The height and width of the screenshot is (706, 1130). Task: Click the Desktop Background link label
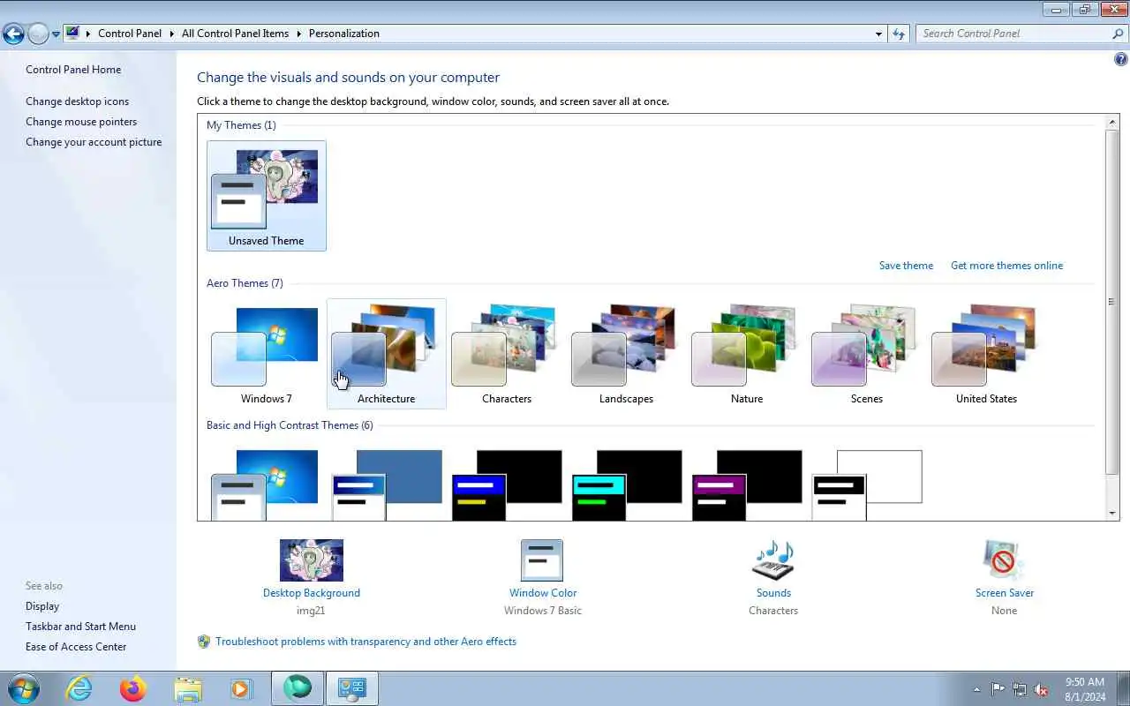(312, 593)
